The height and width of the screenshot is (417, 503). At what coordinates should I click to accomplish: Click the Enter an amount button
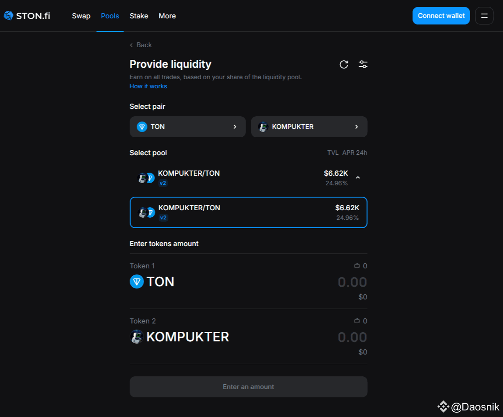coord(249,387)
